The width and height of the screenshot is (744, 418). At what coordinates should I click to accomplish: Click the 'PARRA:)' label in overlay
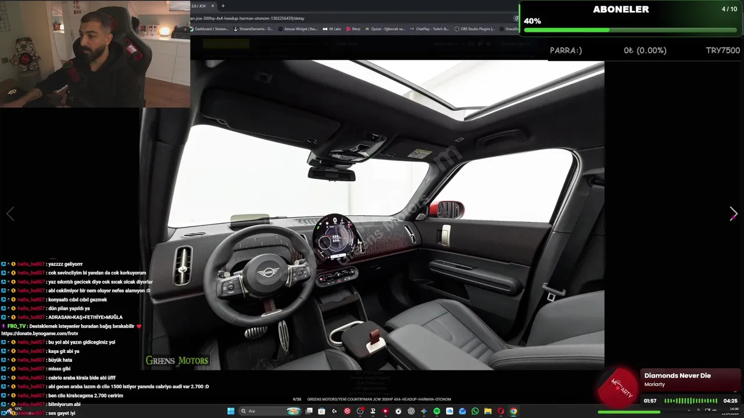566,51
